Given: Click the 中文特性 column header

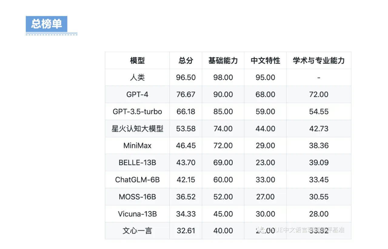Looking at the screenshot, I should (265, 60).
